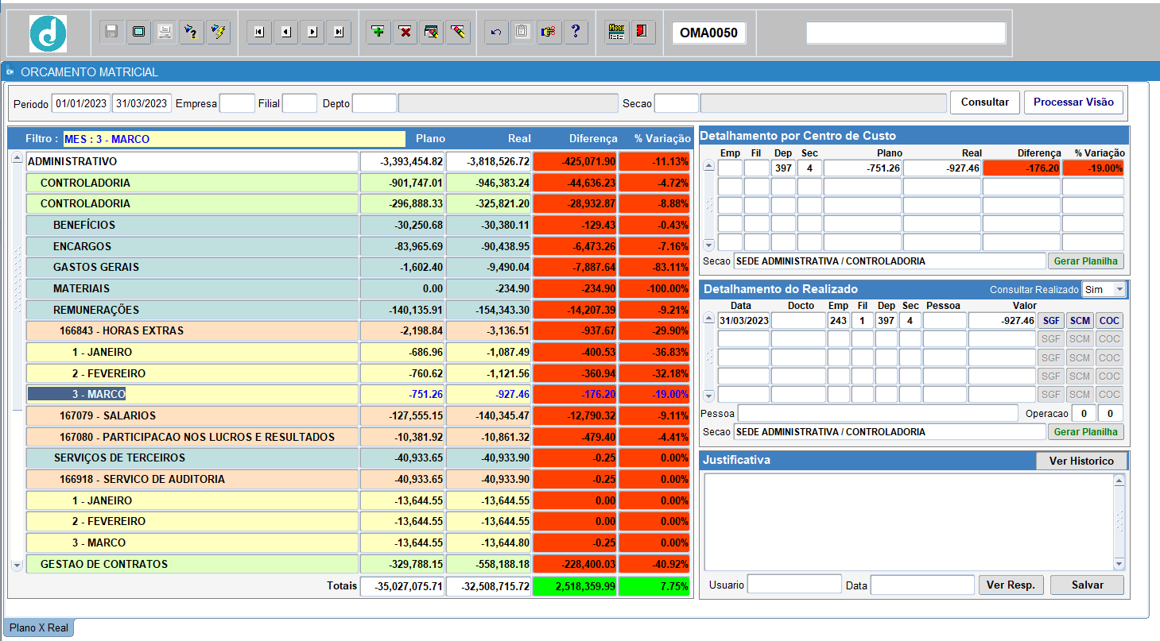Click scroll-down arrow in Detalhamento do Realizado

[x=709, y=395]
